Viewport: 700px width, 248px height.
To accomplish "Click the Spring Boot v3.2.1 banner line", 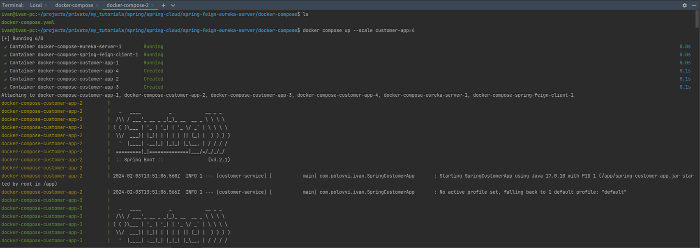I will pos(172,160).
